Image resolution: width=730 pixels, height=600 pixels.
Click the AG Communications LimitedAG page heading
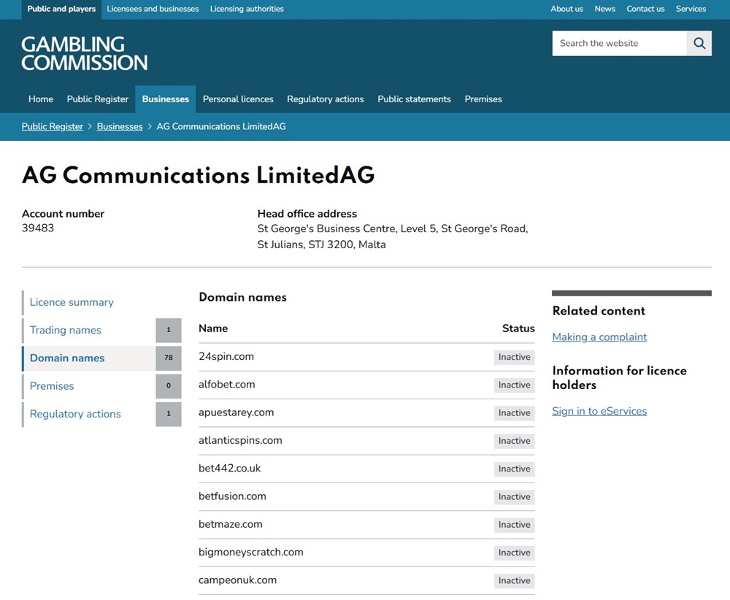pos(199,175)
